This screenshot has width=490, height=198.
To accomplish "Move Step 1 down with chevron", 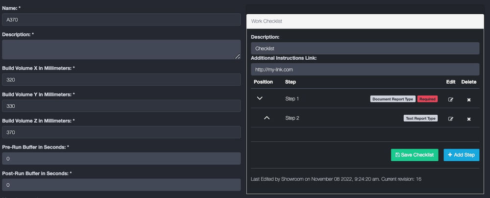I will [x=260, y=99].
